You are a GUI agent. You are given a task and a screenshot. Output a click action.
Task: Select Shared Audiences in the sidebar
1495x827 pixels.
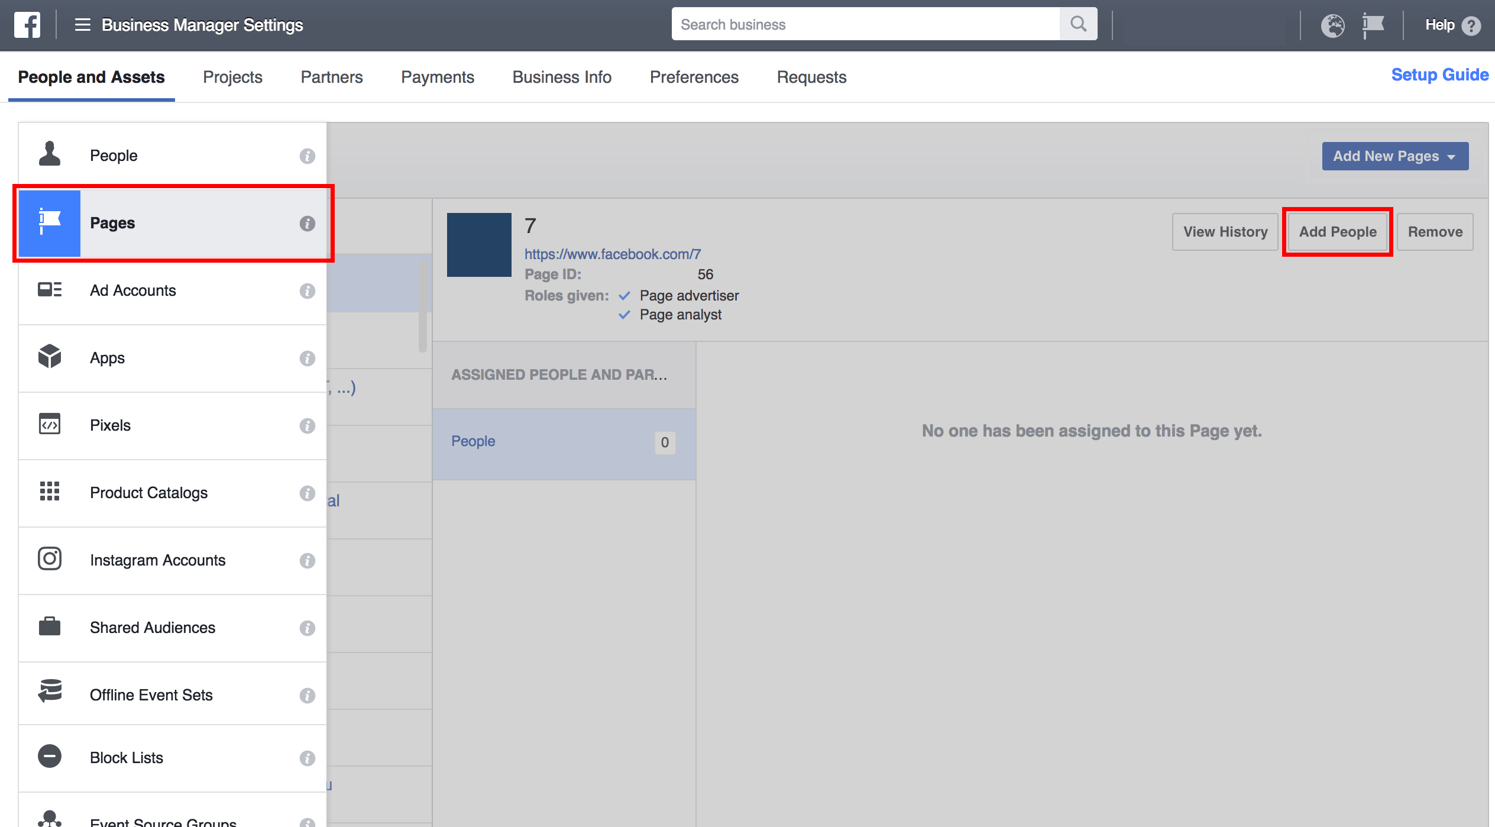click(173, 628)
